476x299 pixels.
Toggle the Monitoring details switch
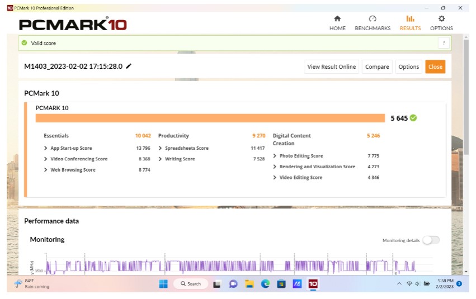[x=431, y=240]
